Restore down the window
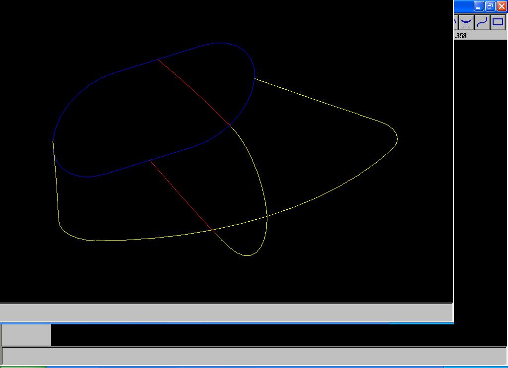The height and width of the screenshot is (368, 508). [x=490, y=6]
